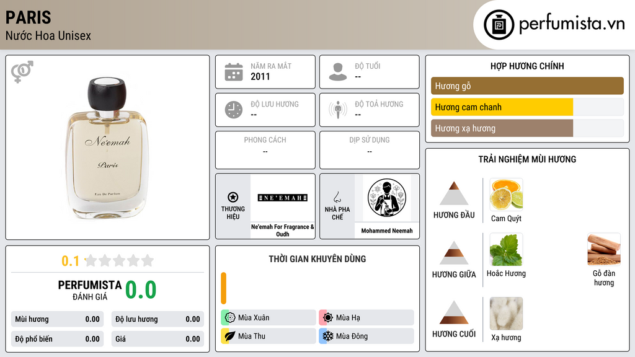Click the Hương Đầu pyramid icon
Viewport: 635px width, 357px height.
[454, 193]
